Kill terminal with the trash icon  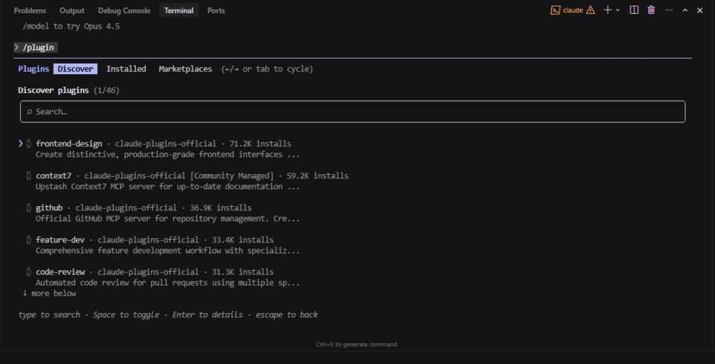coord(651,10)
